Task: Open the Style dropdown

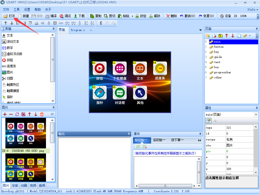Action: 253,9
